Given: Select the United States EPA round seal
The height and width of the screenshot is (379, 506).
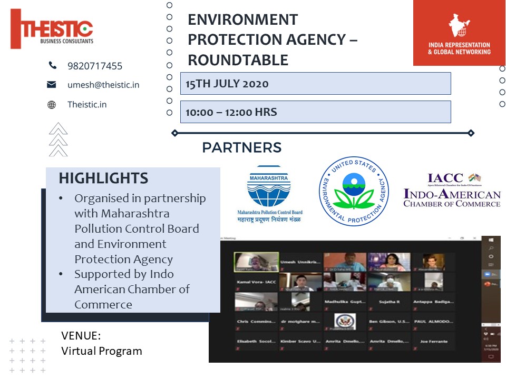Looking at the screenshot, I should click(354, 191).
